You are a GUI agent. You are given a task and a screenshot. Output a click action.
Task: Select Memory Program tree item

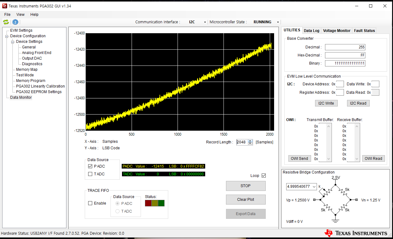point(31,81)
